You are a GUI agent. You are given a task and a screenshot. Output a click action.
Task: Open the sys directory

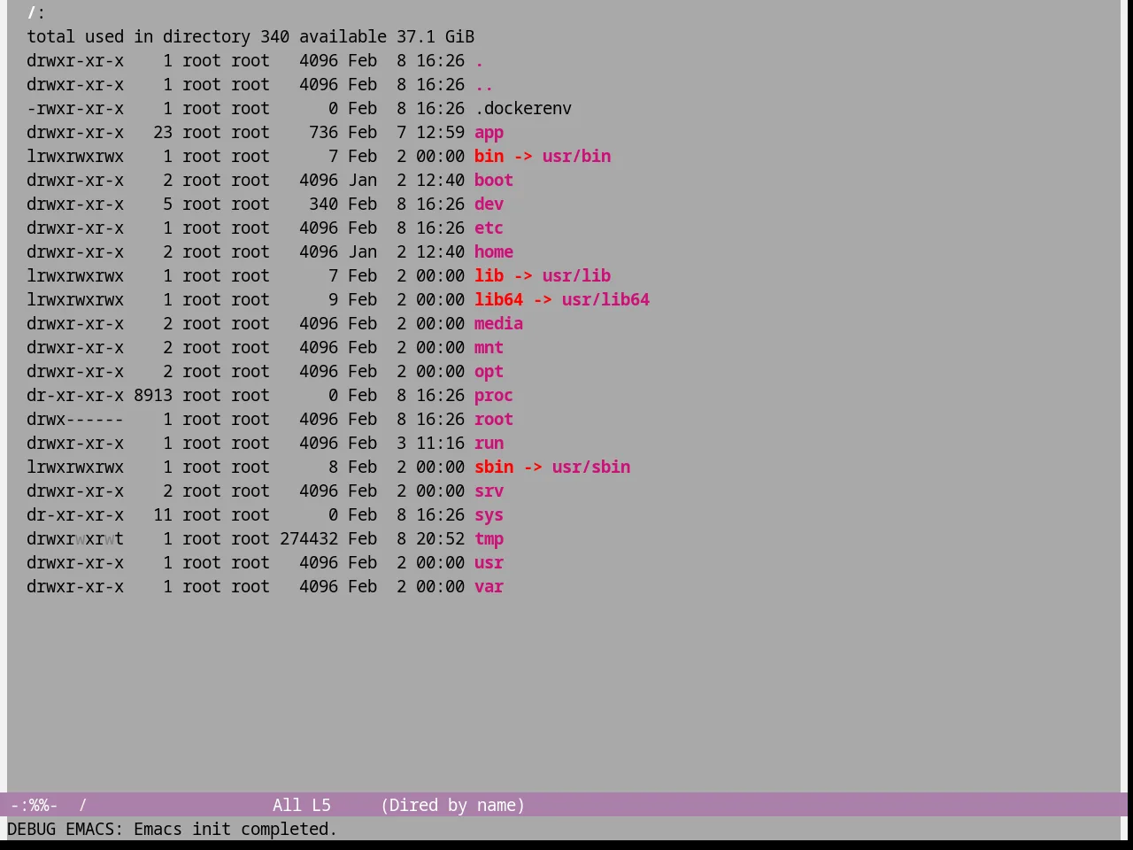(x=489, y=514)
